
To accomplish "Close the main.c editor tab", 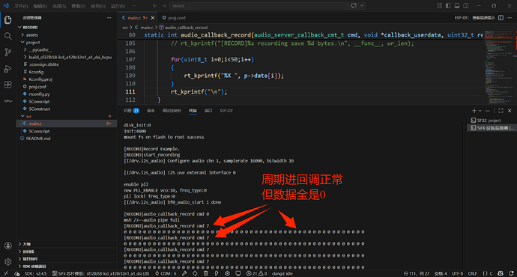I will point(152,18).
